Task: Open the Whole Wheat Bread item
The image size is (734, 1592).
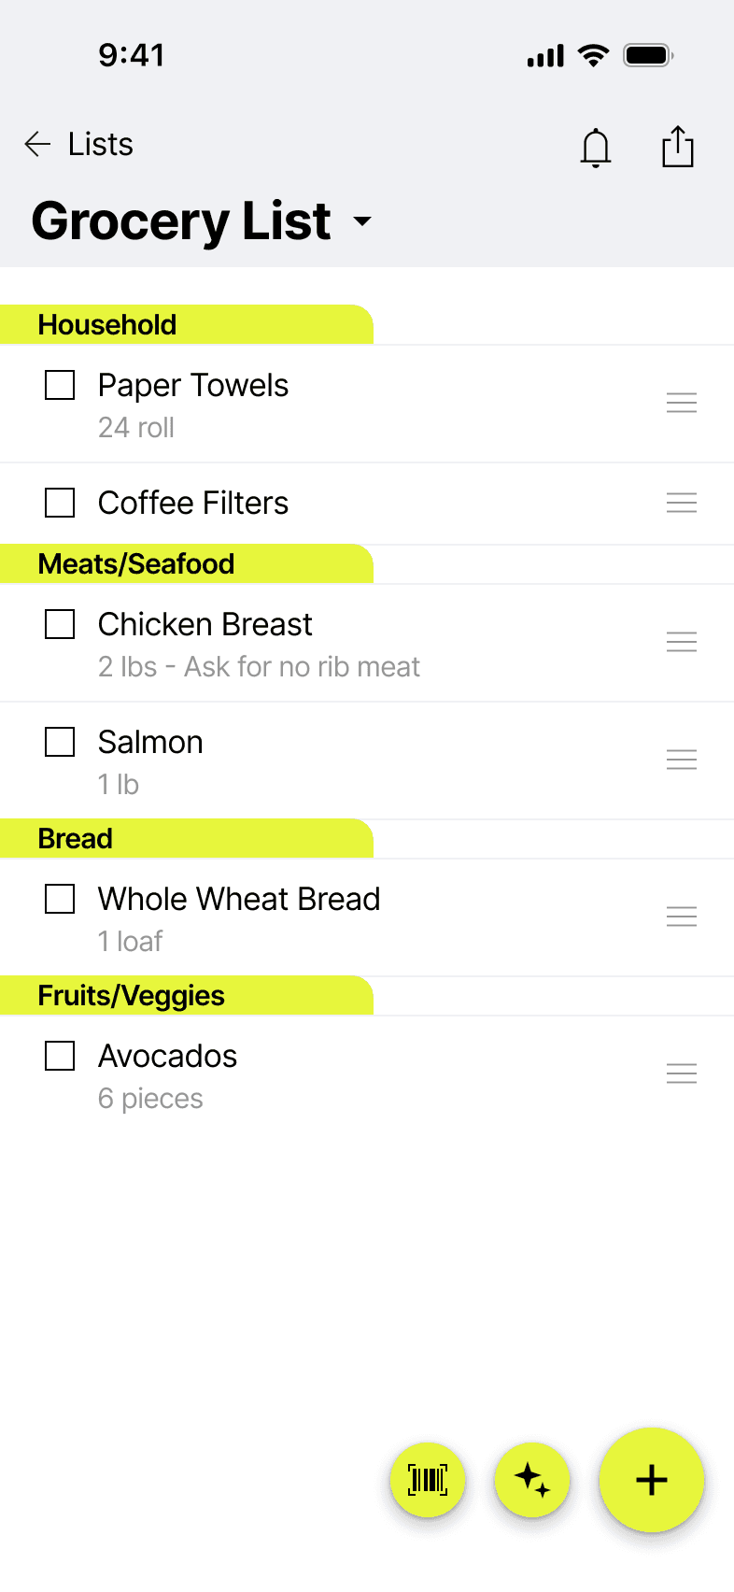Action: [239, 899]
